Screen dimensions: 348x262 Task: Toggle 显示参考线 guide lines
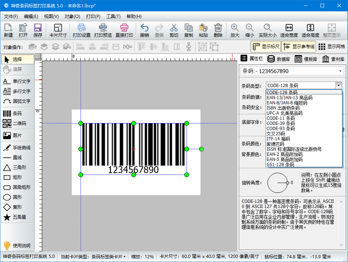[299, 47]
